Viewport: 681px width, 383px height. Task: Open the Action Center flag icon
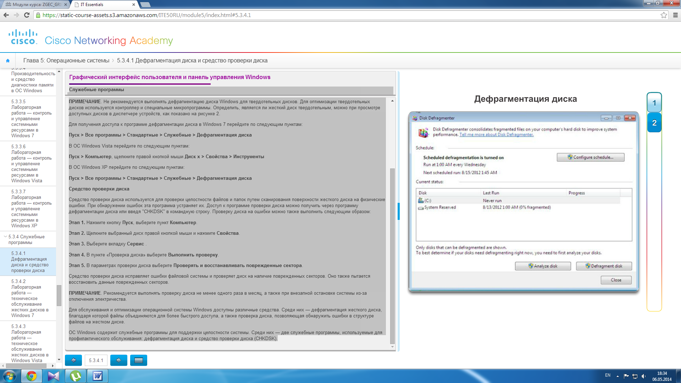click(626, 376)
